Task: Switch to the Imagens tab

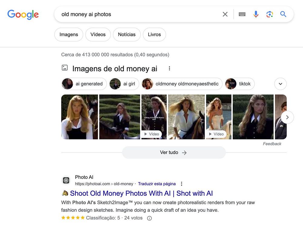Action: (x=69, y=34)
